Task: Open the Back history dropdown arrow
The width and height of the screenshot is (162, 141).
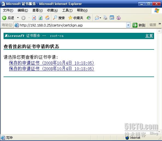Action: 18,18
